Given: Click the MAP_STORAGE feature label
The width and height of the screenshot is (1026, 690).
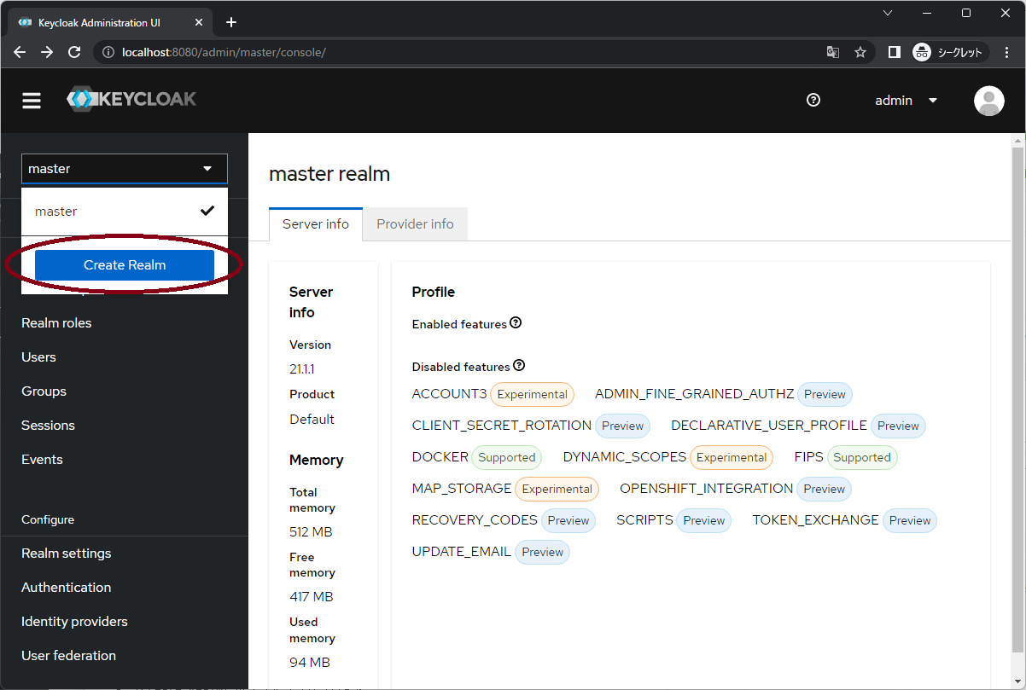Looking at the screenshot, I should [x=462, y=488].
